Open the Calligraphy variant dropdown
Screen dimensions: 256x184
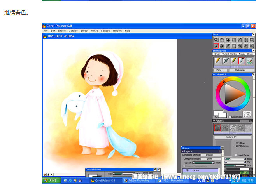point(242,70)
